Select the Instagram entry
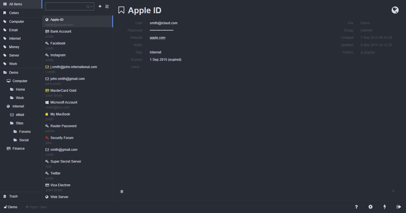 pyautogui.click(x=78, y=57)
